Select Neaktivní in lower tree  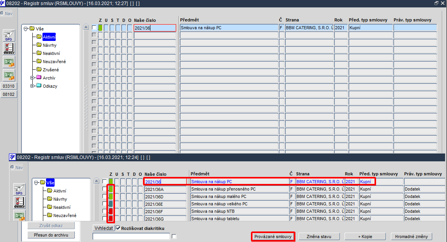(x=62, y=207)
